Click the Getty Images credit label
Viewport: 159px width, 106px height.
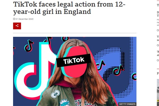(127, 104)
